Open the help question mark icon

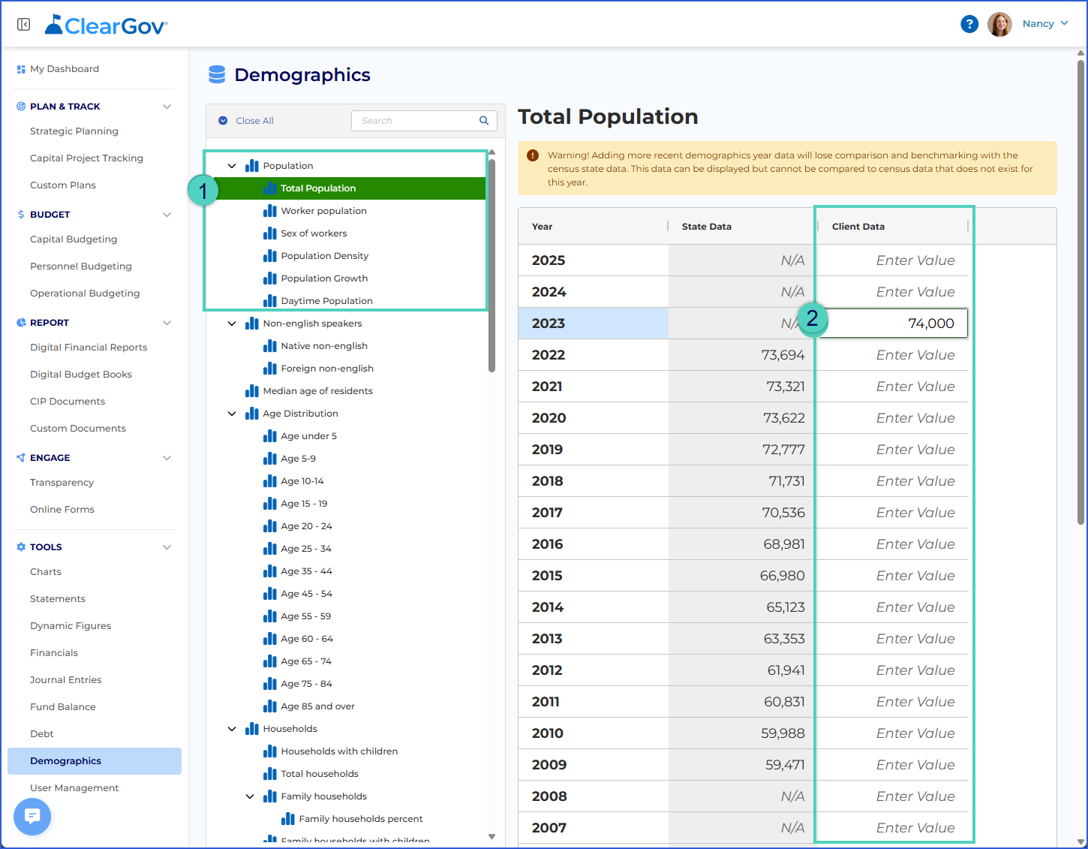pos(969,24)
